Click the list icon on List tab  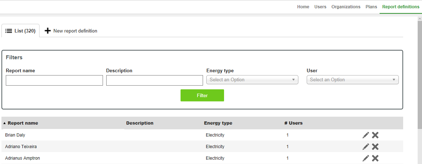[9, 31]
